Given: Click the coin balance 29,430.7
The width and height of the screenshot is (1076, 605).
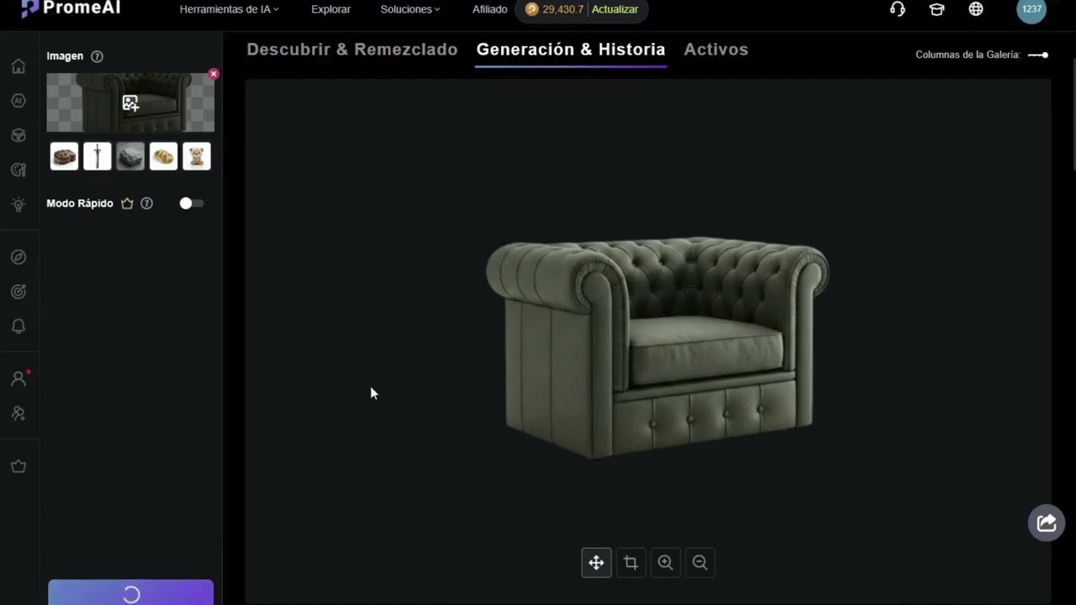Looking at the screenshot, I should pos(555,9).
